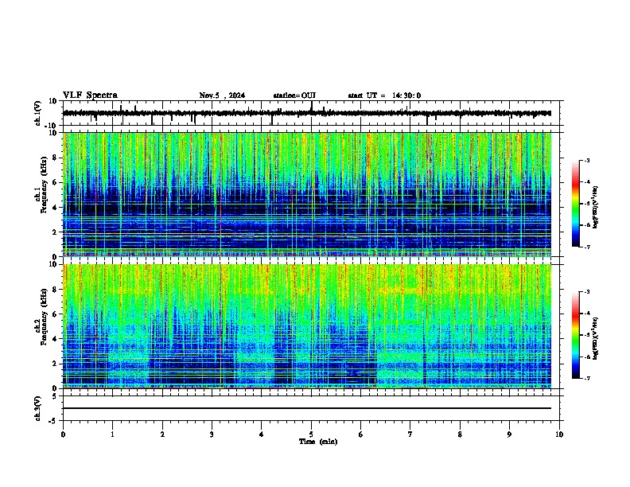Click the time axis tick label '0'

(x=63, y=434)
